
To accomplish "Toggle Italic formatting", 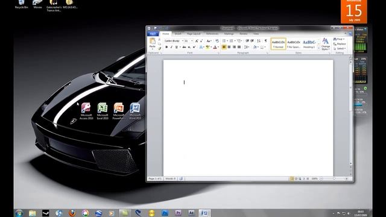I will 171,47.
